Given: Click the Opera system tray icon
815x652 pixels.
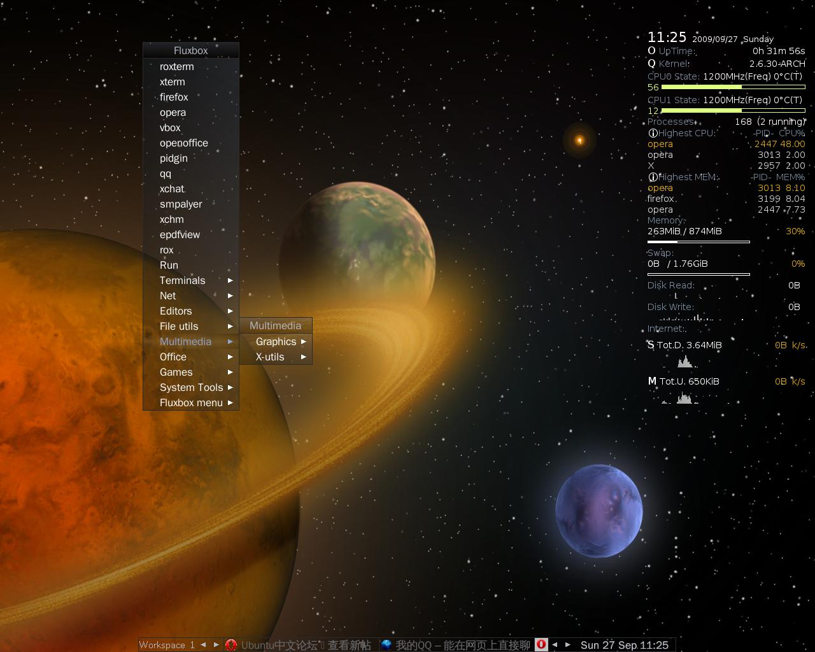Looking at the screenshot, I should click(x=541, y=644).
